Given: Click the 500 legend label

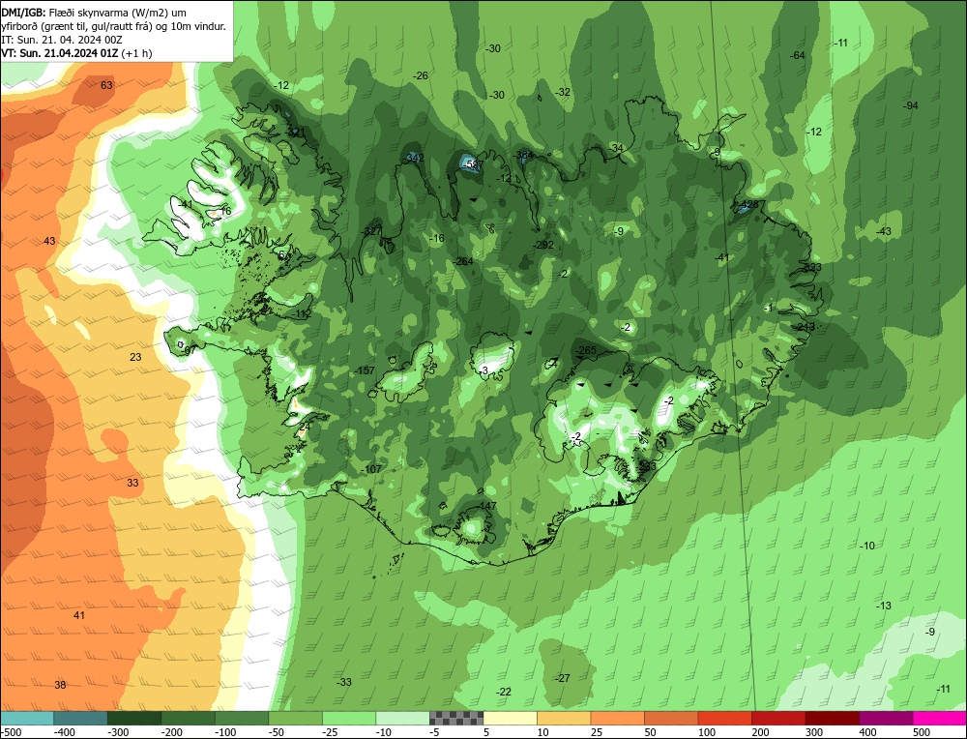Looking at the screenshot, I should coord(922,732).
